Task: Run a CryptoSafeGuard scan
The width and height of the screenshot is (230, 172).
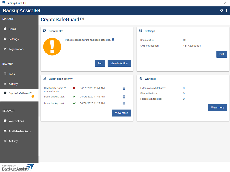Action: pos(100,63)
